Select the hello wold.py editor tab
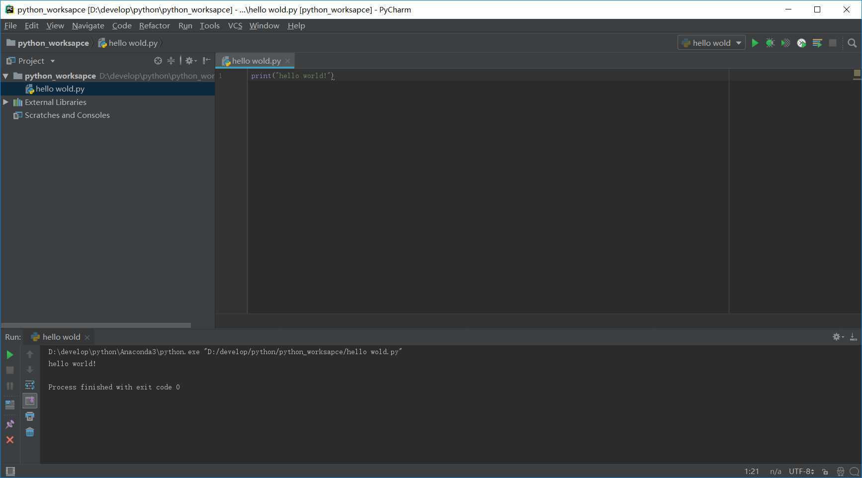The image size is (862, 478). click(x=256, y=61)
